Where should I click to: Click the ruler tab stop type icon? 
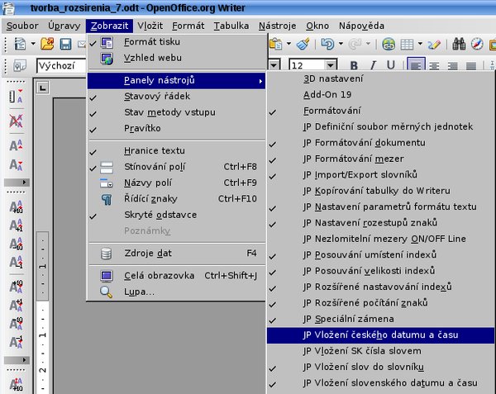pyautogui.click(x=43, y=88)
